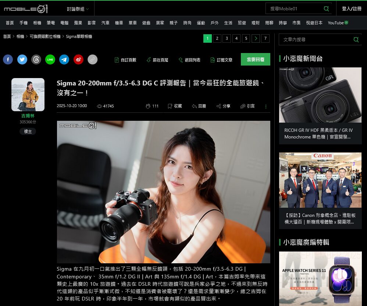Toggle 訂閱文章 subscription
Image resolution: width=367 pixels, height=306 pixels.
click(221, 60)
